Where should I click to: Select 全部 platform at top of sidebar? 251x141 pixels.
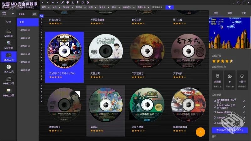[x=8, y=22]
